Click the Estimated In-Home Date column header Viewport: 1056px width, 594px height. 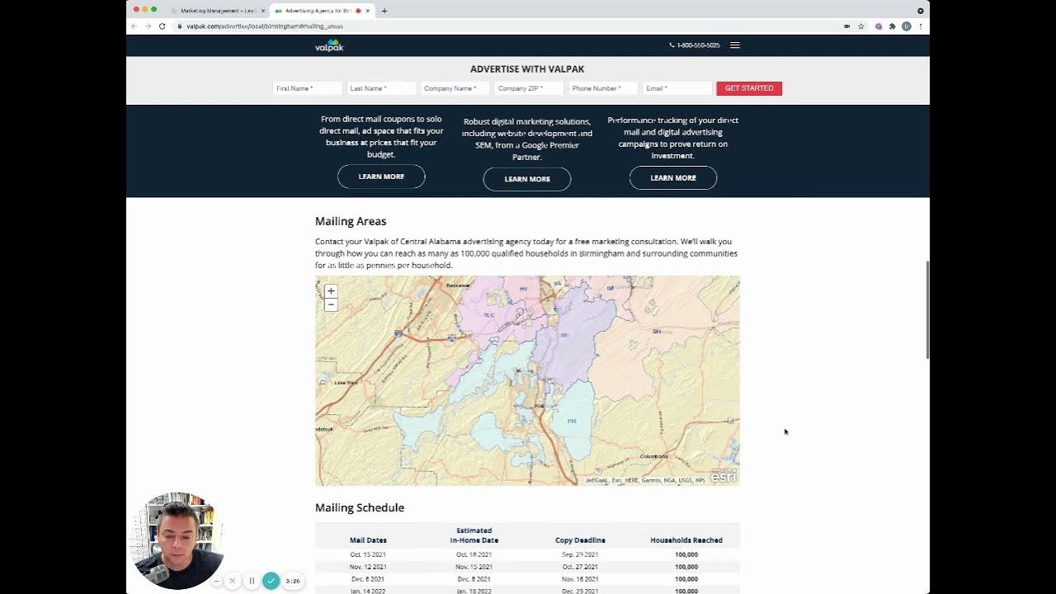474,535
